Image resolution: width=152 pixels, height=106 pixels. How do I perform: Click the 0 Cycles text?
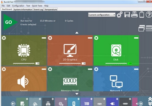(x=69, y=21)
